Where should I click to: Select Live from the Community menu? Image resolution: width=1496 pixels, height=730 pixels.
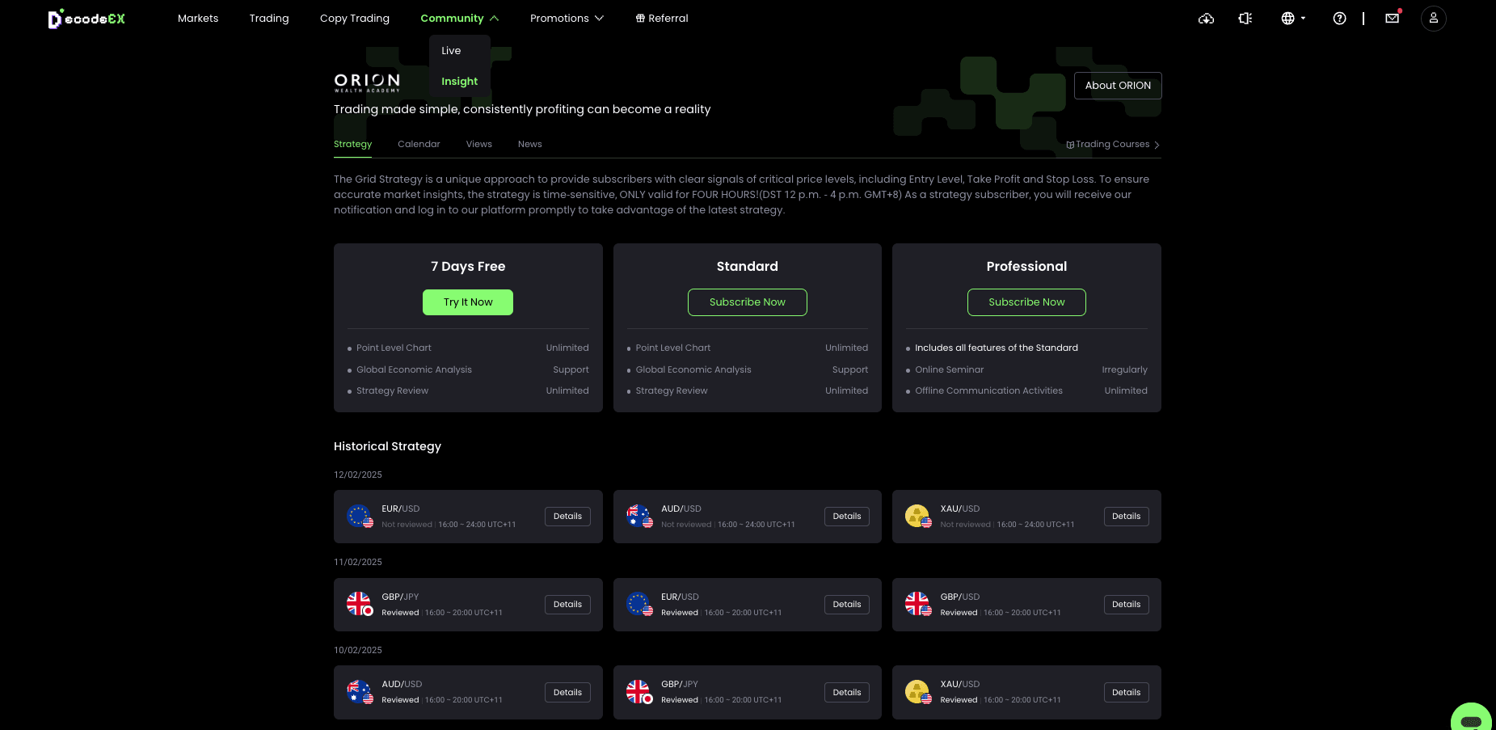pyautogui.click(x=451, y=51)
